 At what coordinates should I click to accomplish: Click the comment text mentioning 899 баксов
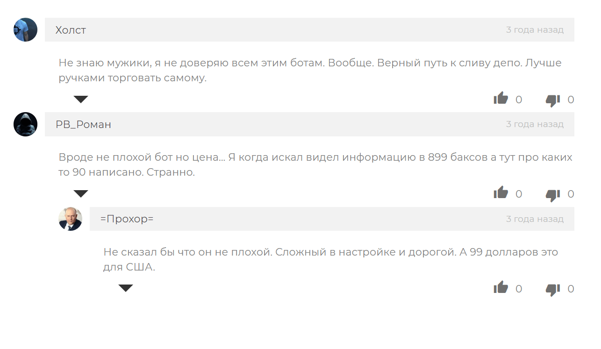[x=315, y=164]
